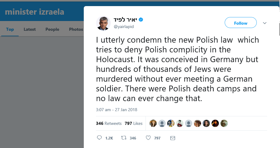Image resolution: width=280 pixels, height=148 pixels.
Task: Select the Photos tab
Action: point(76,29)
